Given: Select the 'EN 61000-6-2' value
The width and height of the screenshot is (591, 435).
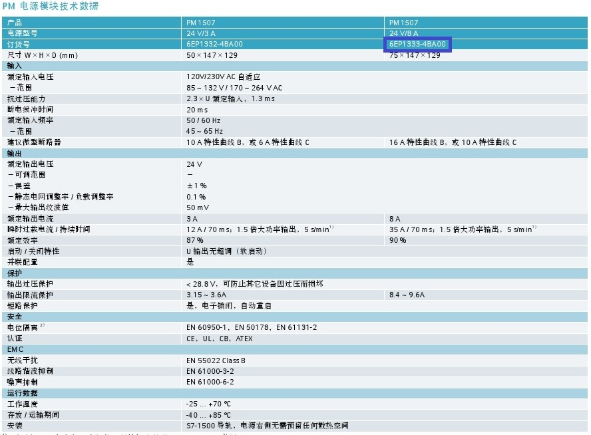Looking at the screenshot, I should 210,382.
